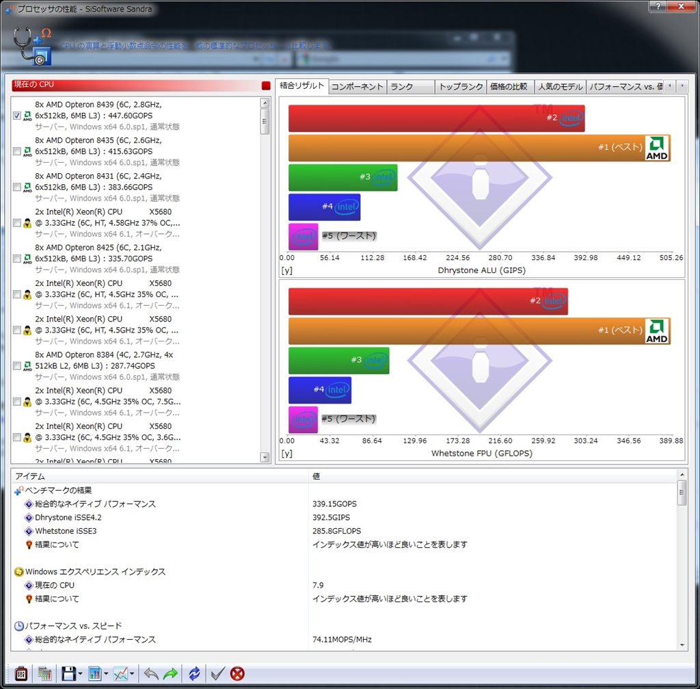Viewport: 700px width, 689px height.
Task: Open the options icon in bottom toolbar
Action: (21, 674)
